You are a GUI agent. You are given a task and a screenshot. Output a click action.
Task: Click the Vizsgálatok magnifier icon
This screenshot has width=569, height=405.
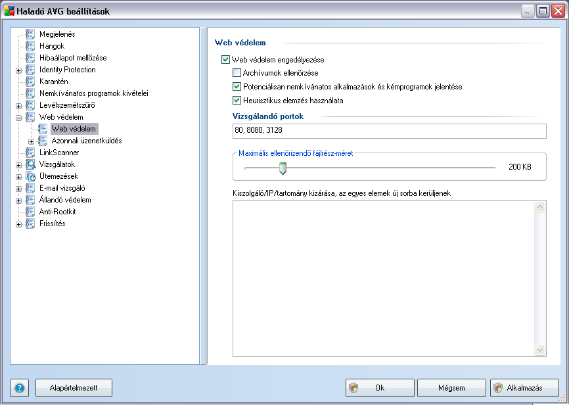[30, 164]
